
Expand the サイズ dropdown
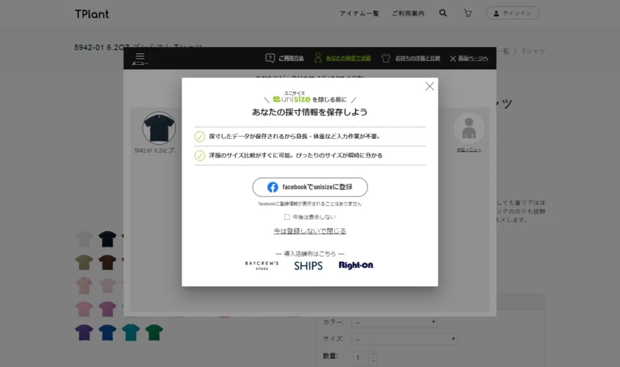[x=404, y=339]
